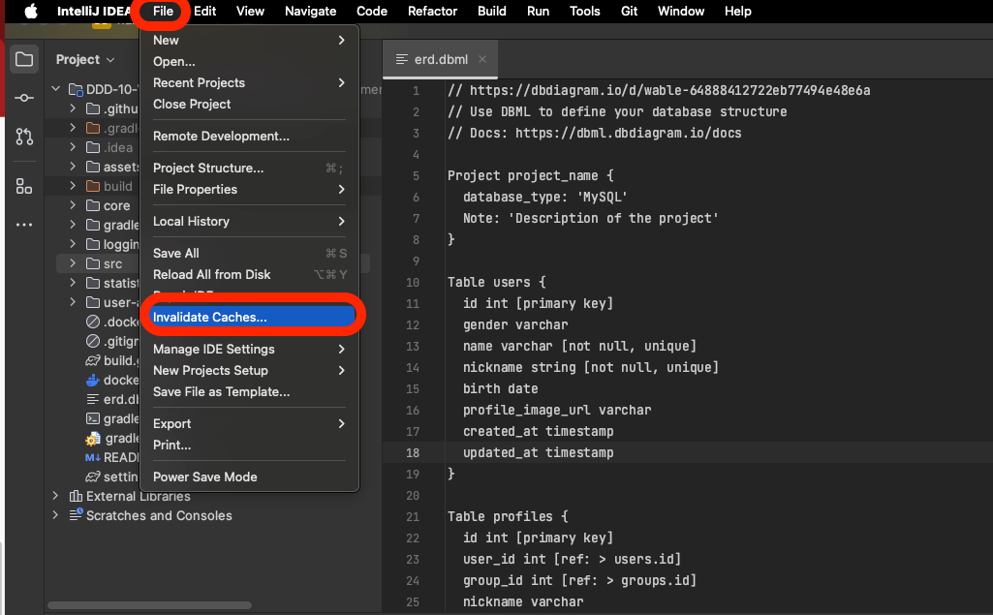This screenshot has width=993, height=615.
Task: Choose Remote Development... menu item
Action: click(x=250, y=137)
